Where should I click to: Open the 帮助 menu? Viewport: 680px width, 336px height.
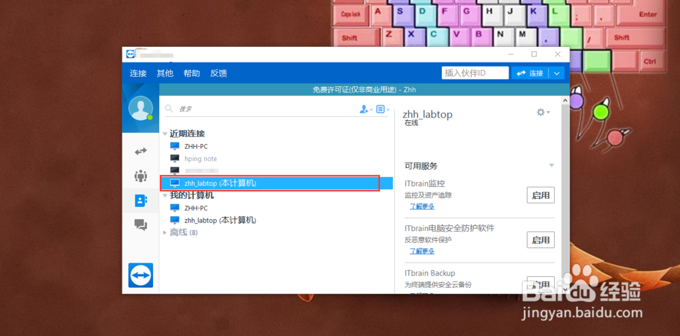(x=192, y=73)
